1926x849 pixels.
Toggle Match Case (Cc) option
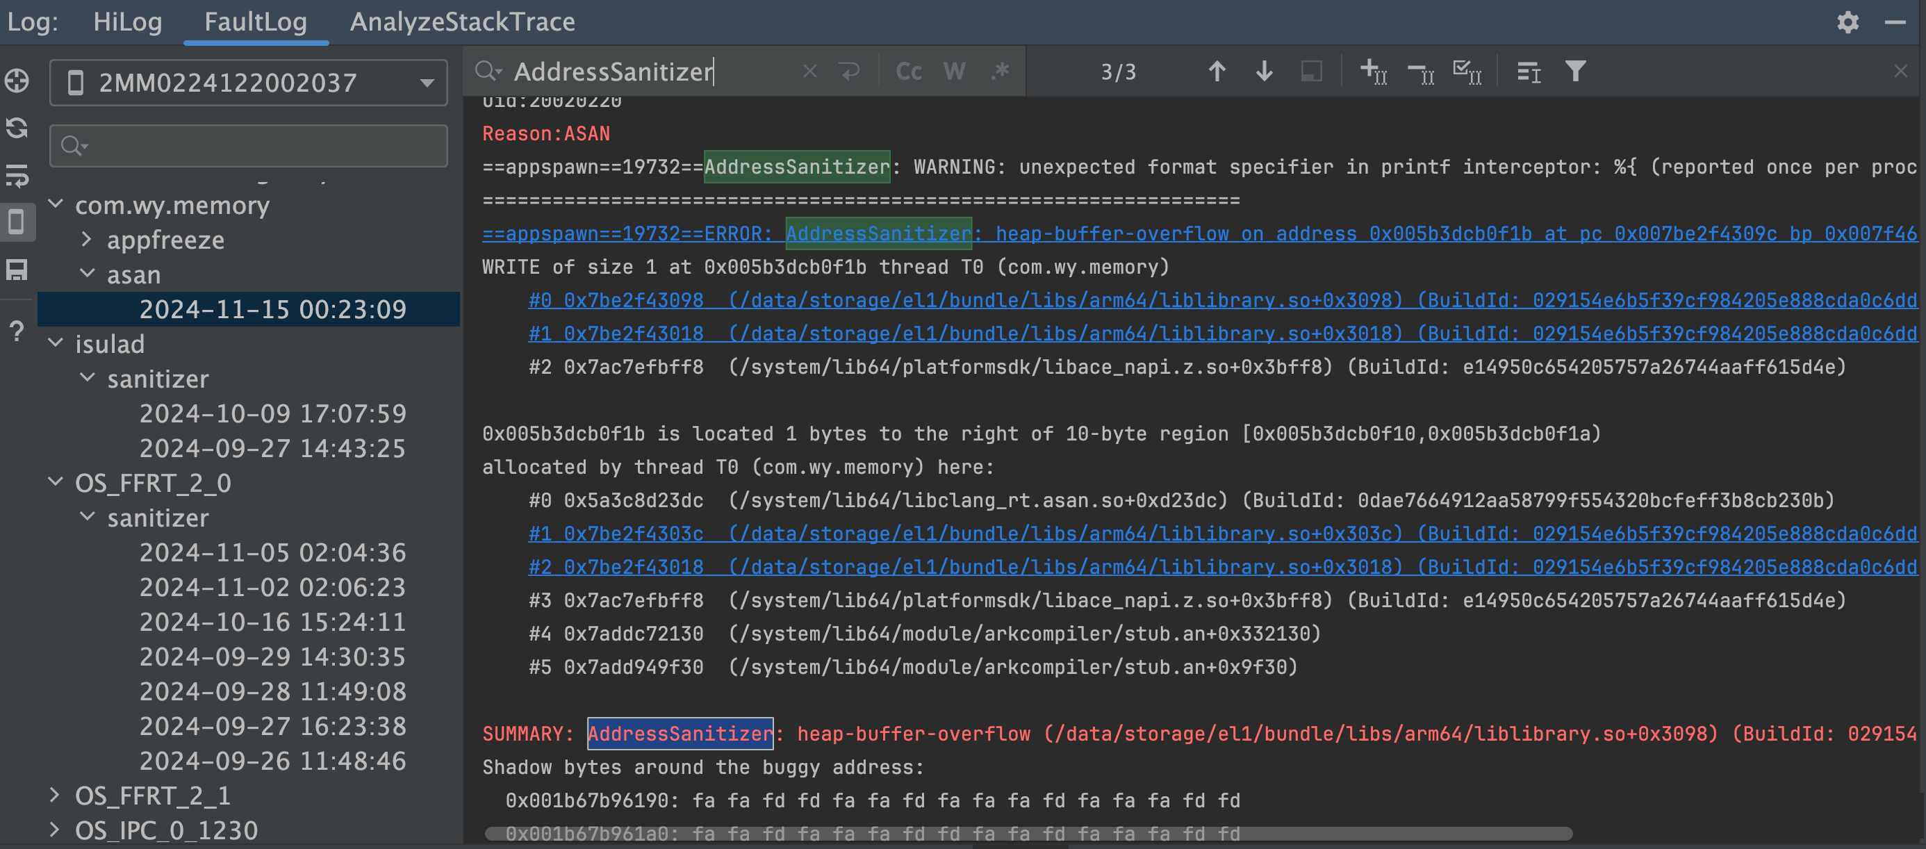[x=908, y=72]
